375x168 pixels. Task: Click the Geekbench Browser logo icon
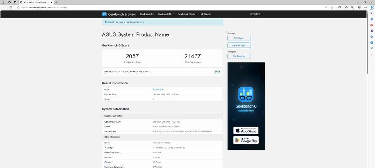104,14
